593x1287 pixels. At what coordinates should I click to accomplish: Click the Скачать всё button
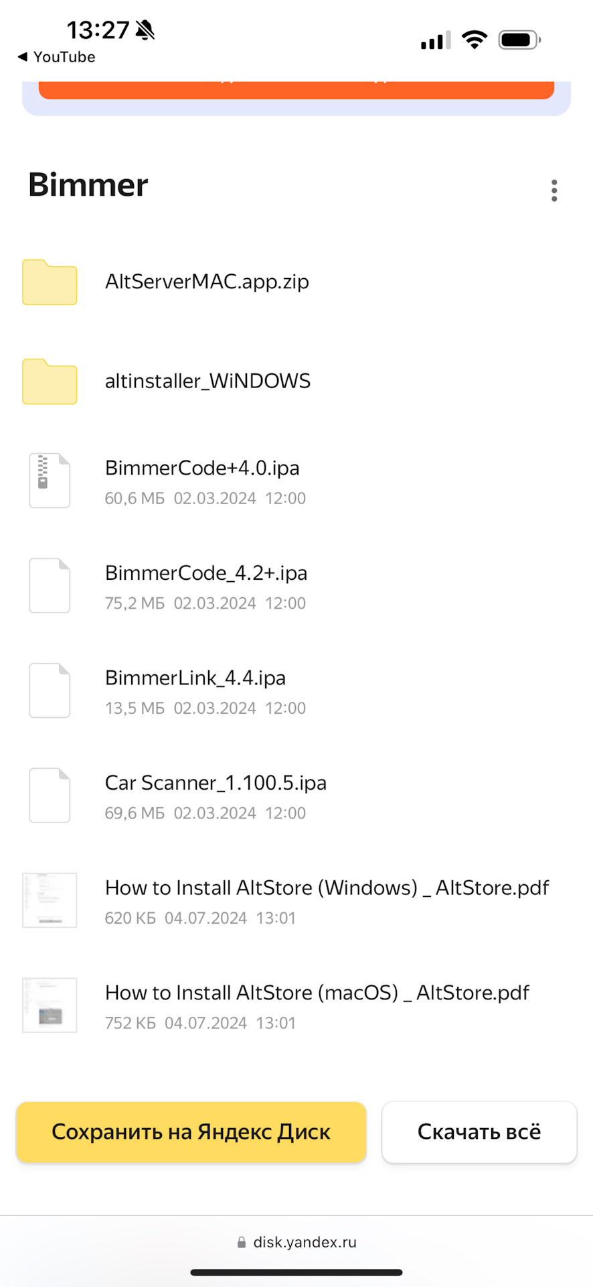pos(479,1132)
